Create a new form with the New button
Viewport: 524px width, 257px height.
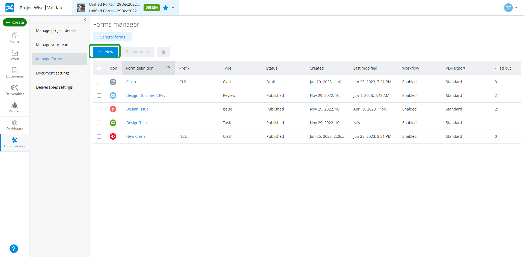pos(105,52)
